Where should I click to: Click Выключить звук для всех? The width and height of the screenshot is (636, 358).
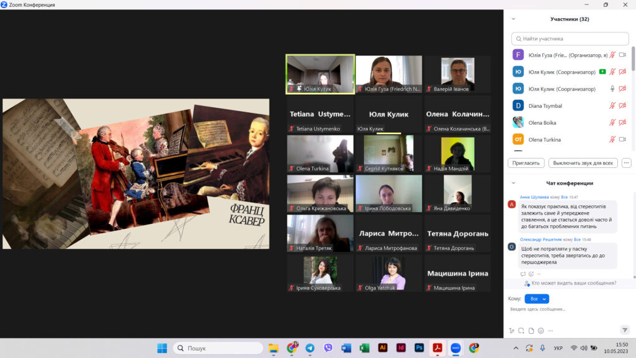tap(583, 163)
